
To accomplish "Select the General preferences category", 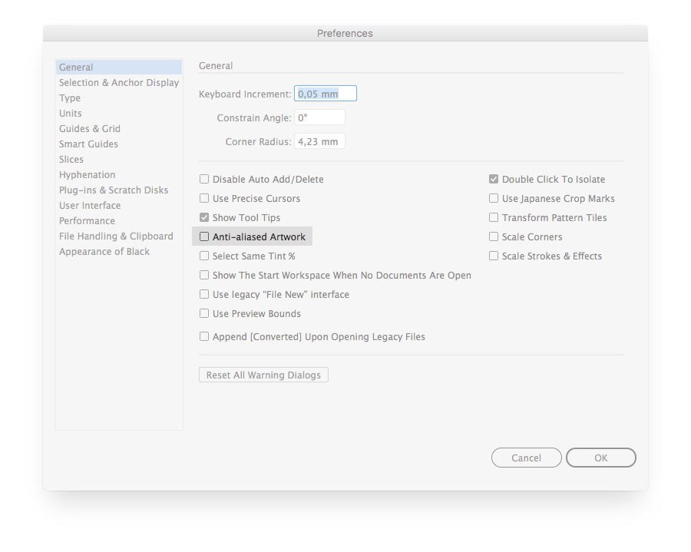I will [x=118, y=67].
